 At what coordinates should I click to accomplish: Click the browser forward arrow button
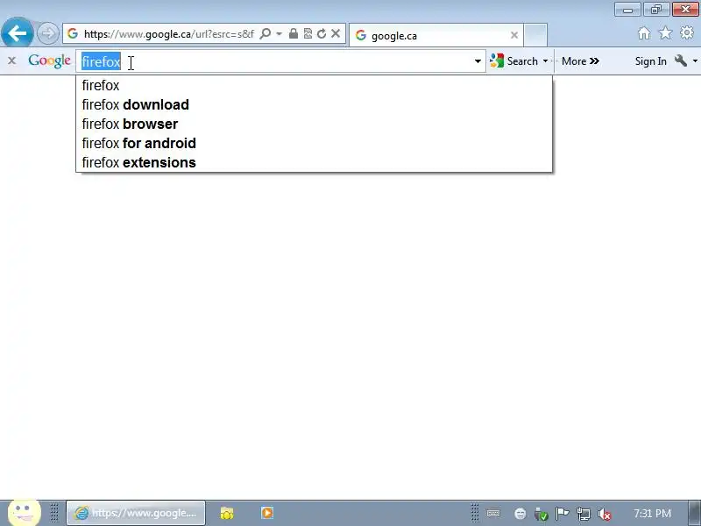[47, 33]
